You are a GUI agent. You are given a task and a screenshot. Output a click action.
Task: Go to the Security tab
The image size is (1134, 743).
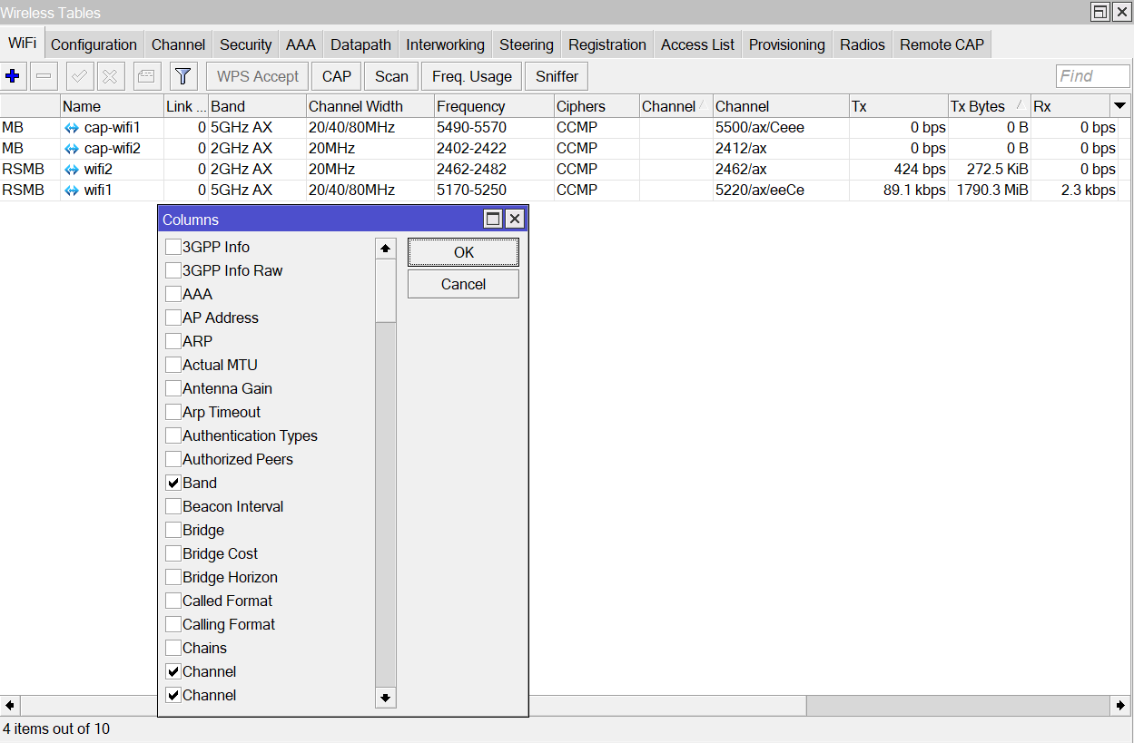click(x=245, y=44)
